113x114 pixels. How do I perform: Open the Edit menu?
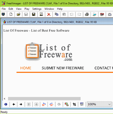coord(11,9)
